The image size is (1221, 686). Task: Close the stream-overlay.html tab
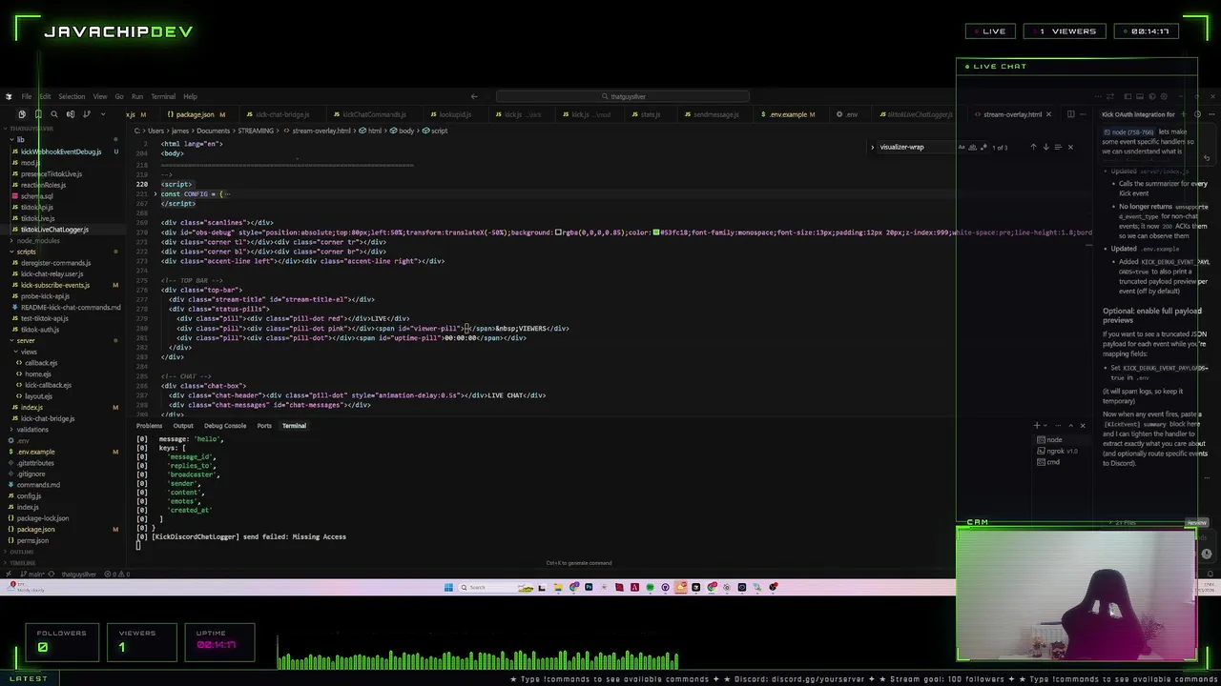pyautogui.click(x=1048, y=114)
